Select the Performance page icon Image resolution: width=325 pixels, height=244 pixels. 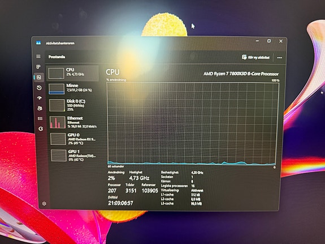[39, 78]
